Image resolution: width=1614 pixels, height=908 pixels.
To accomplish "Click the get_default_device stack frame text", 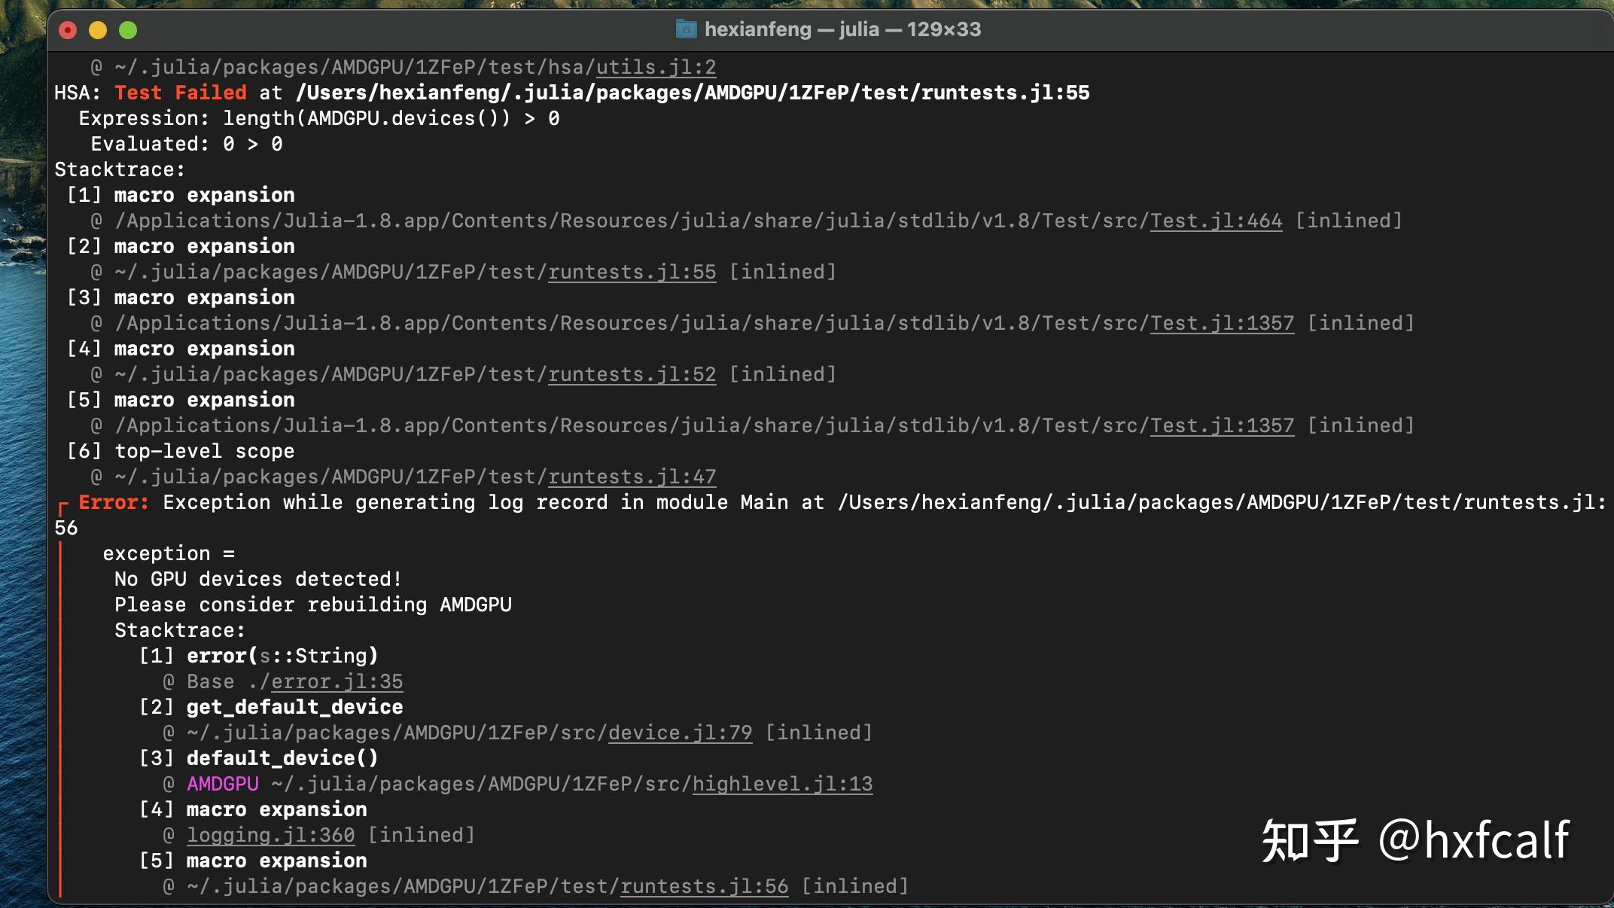I will pos(294,707).
